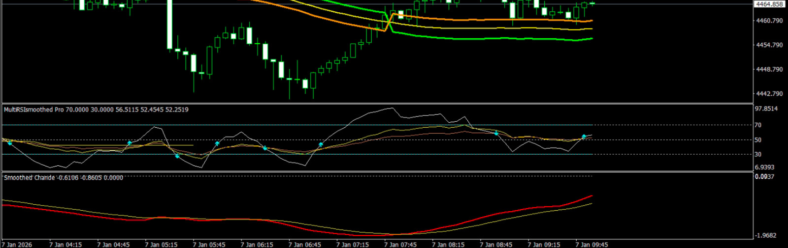The height and width of the screenshot is (248, 788).
Task: Click the RSI level 30 label
Action: pyautogui.click(x=758, y=154)
